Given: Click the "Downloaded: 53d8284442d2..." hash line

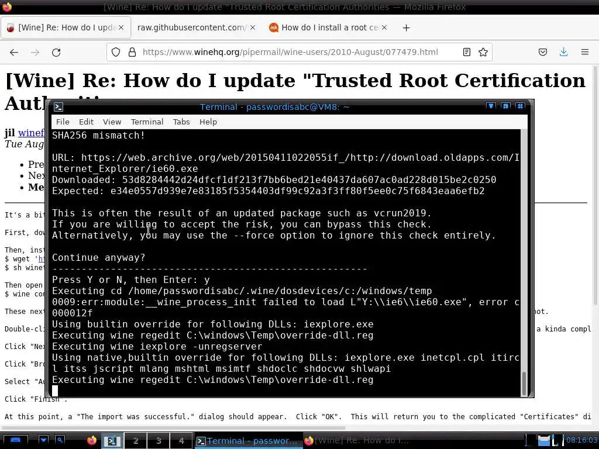Looking at the screenshot, I should pos(274,180).
